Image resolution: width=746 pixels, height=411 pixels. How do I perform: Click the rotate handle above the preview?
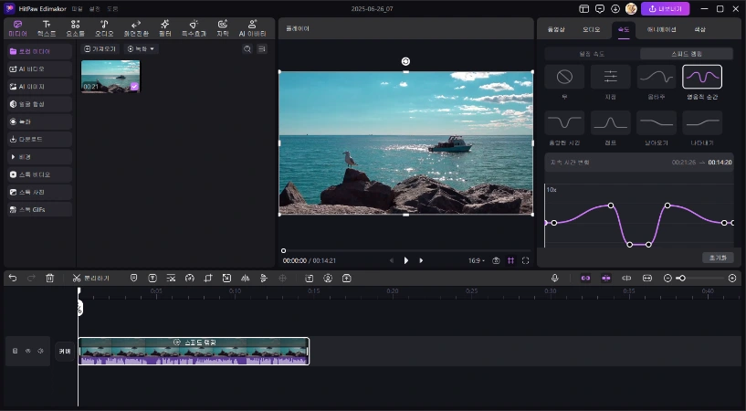pos(405,61)
